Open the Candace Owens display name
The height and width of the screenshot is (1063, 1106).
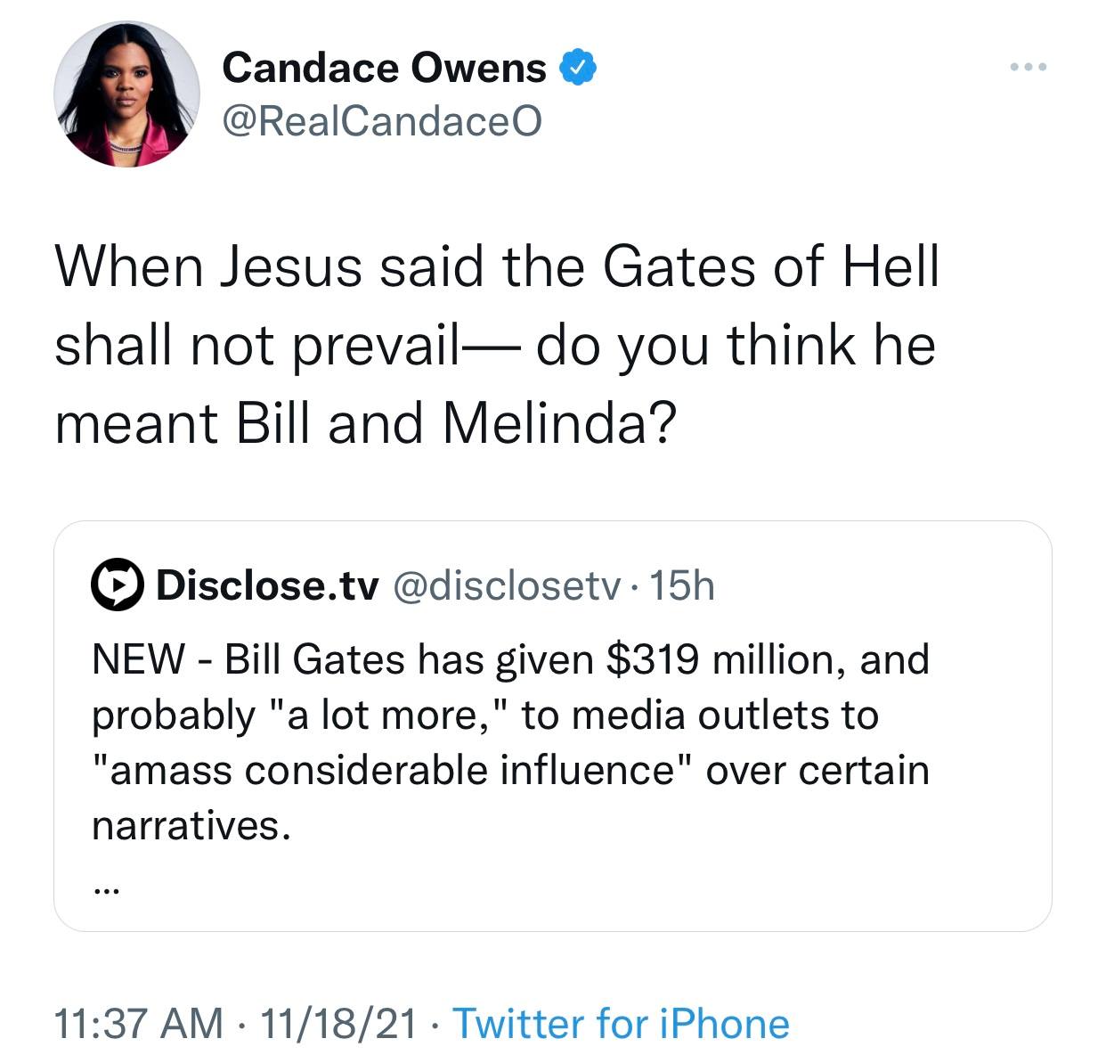384,68
